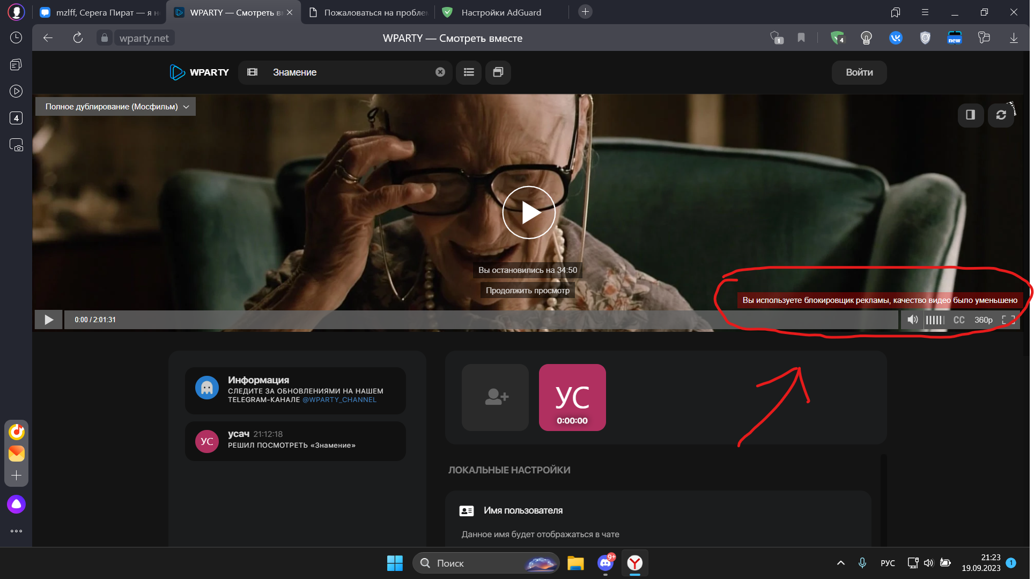Open Discord from the taskbar
Screen dimensions: 1034x579
pos(605,563)
